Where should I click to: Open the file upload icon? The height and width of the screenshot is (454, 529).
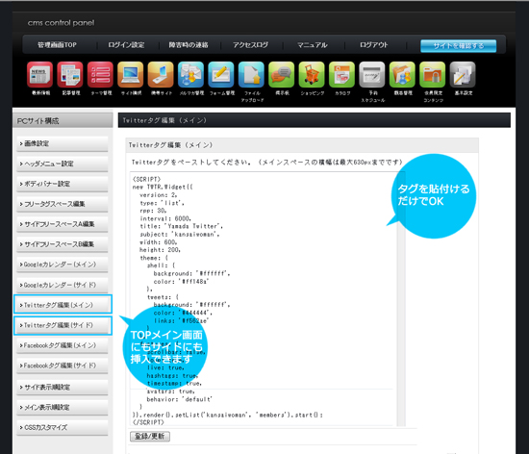[x=251, y=74]
